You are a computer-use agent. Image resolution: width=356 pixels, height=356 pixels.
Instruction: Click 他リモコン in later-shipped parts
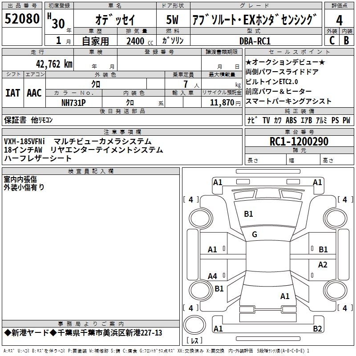42,120
